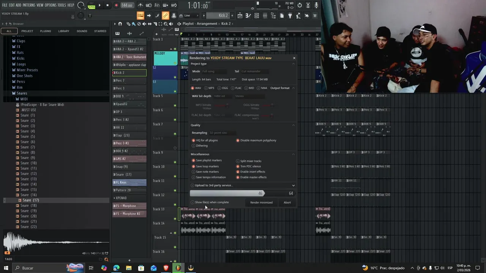
Task: Toggle Save tempo information option
Action: tap(209, 177)
